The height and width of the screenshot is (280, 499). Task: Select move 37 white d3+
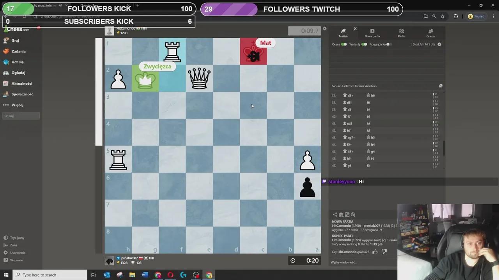[x=349, y=96]
